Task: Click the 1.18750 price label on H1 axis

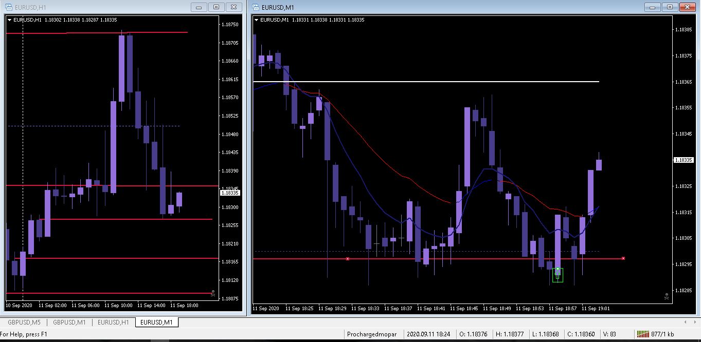Action: (x=230, y=25)
